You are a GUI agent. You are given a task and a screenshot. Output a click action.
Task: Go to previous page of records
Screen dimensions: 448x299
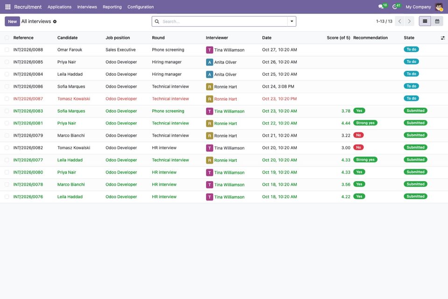click(x=400, y=21)
